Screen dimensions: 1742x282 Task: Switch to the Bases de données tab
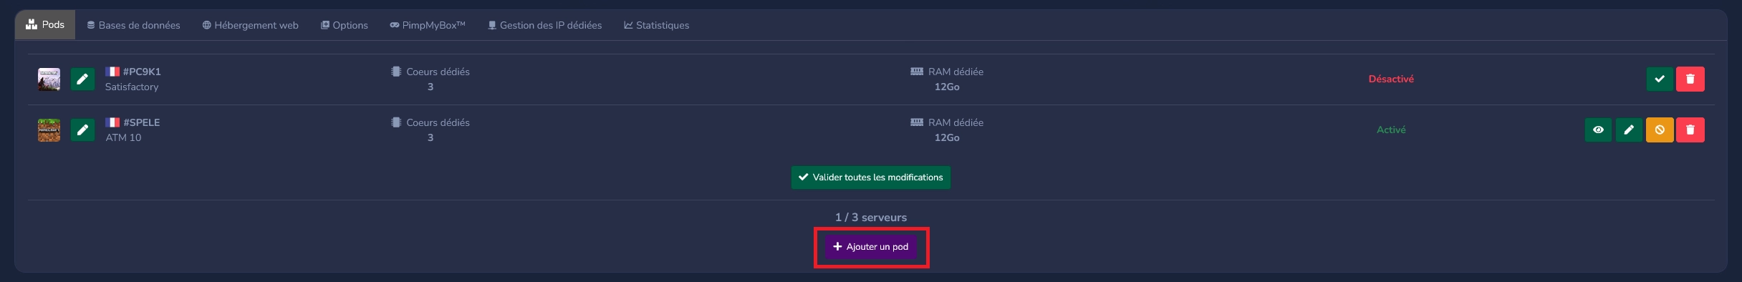(x=133, y=25)
